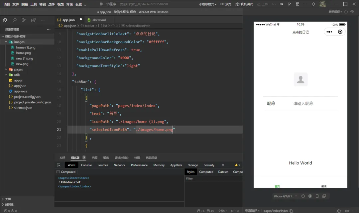Click the simulator capsule close circle button
The image size is (359, 213).
point(340,32)
